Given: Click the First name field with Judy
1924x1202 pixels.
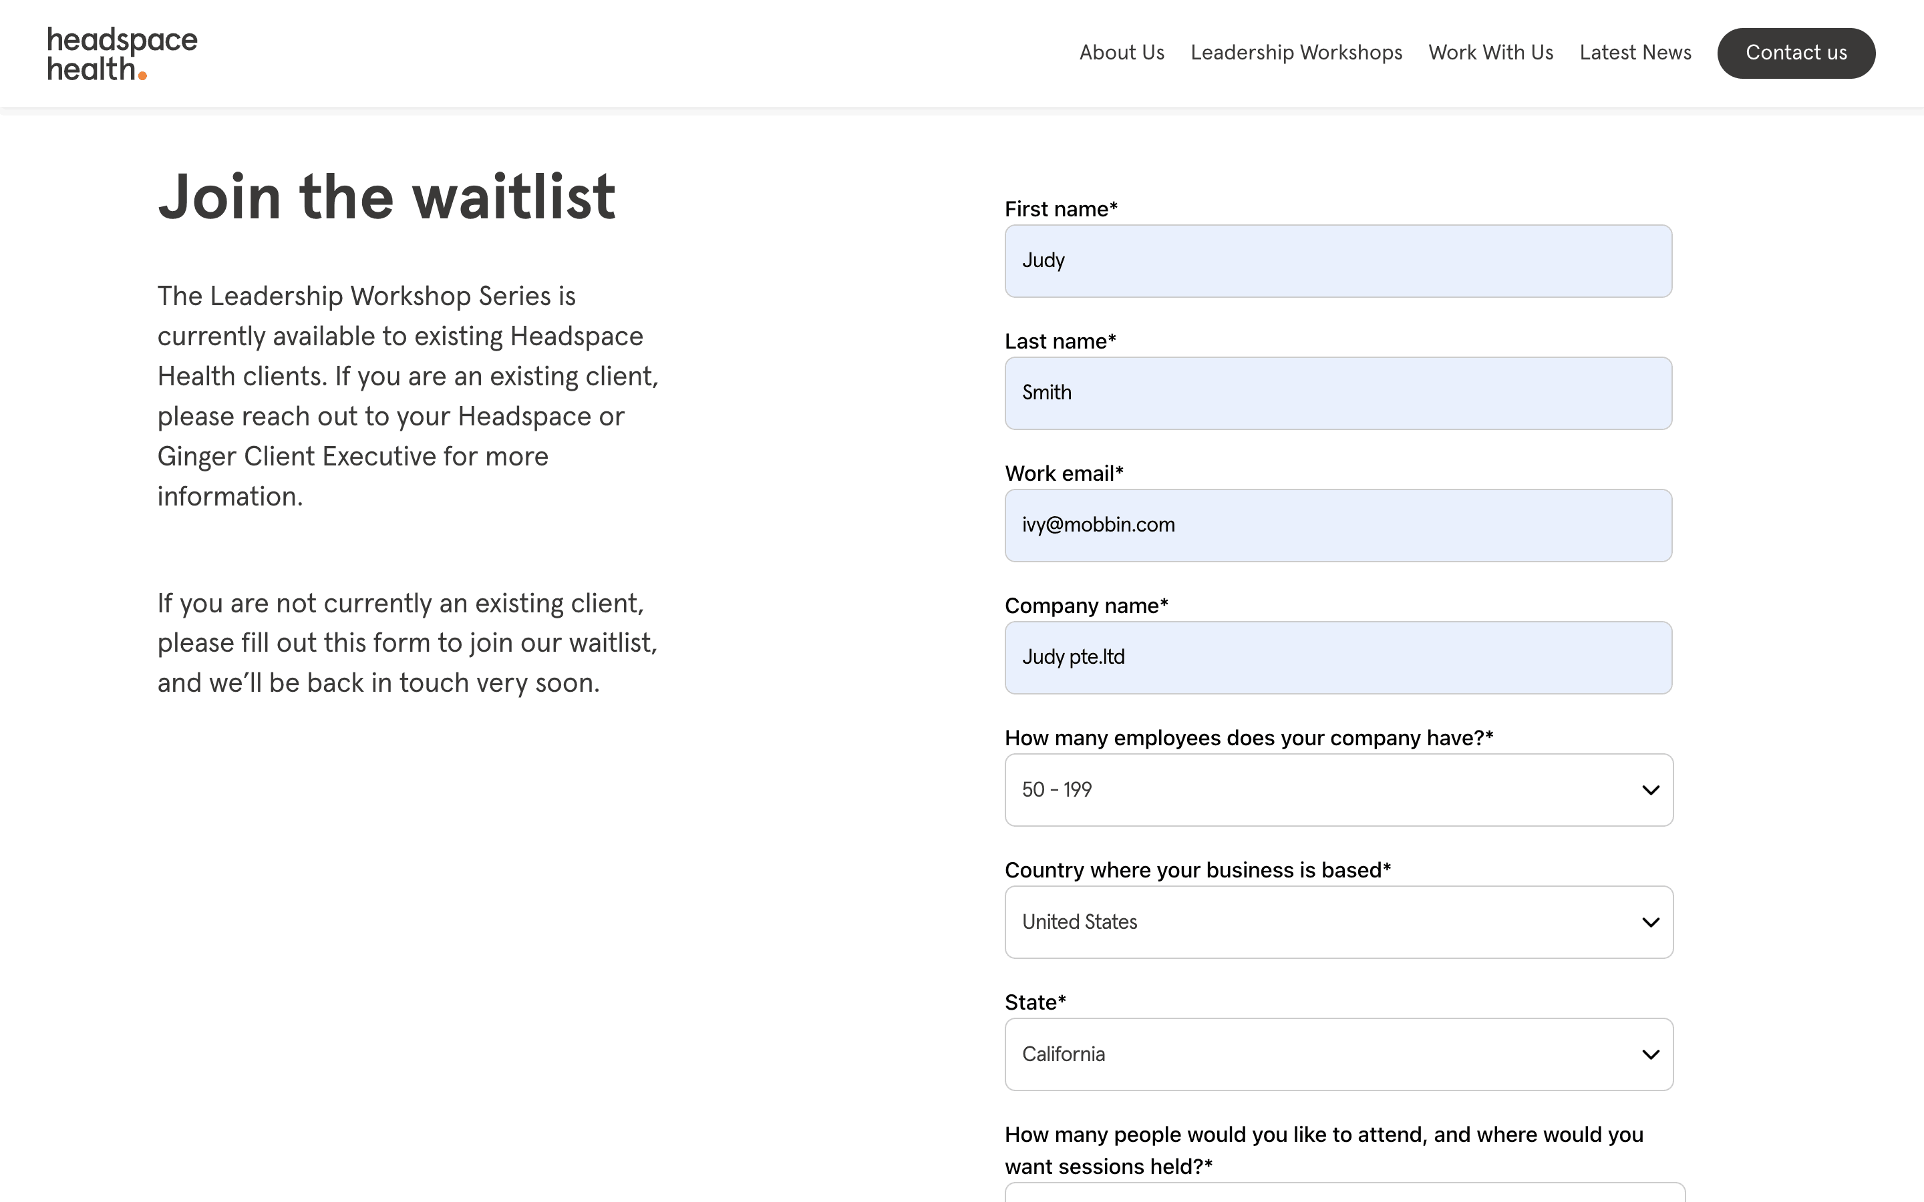Looking at the screenshot, I should (x=1337, y=260).
